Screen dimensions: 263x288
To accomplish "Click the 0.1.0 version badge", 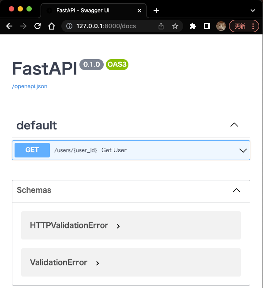I will tap(91, 64).
